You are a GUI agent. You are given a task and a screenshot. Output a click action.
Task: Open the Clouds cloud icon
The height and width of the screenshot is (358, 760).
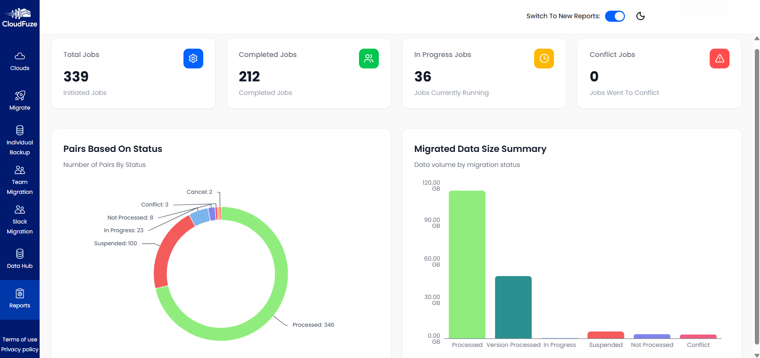point(20,56)
